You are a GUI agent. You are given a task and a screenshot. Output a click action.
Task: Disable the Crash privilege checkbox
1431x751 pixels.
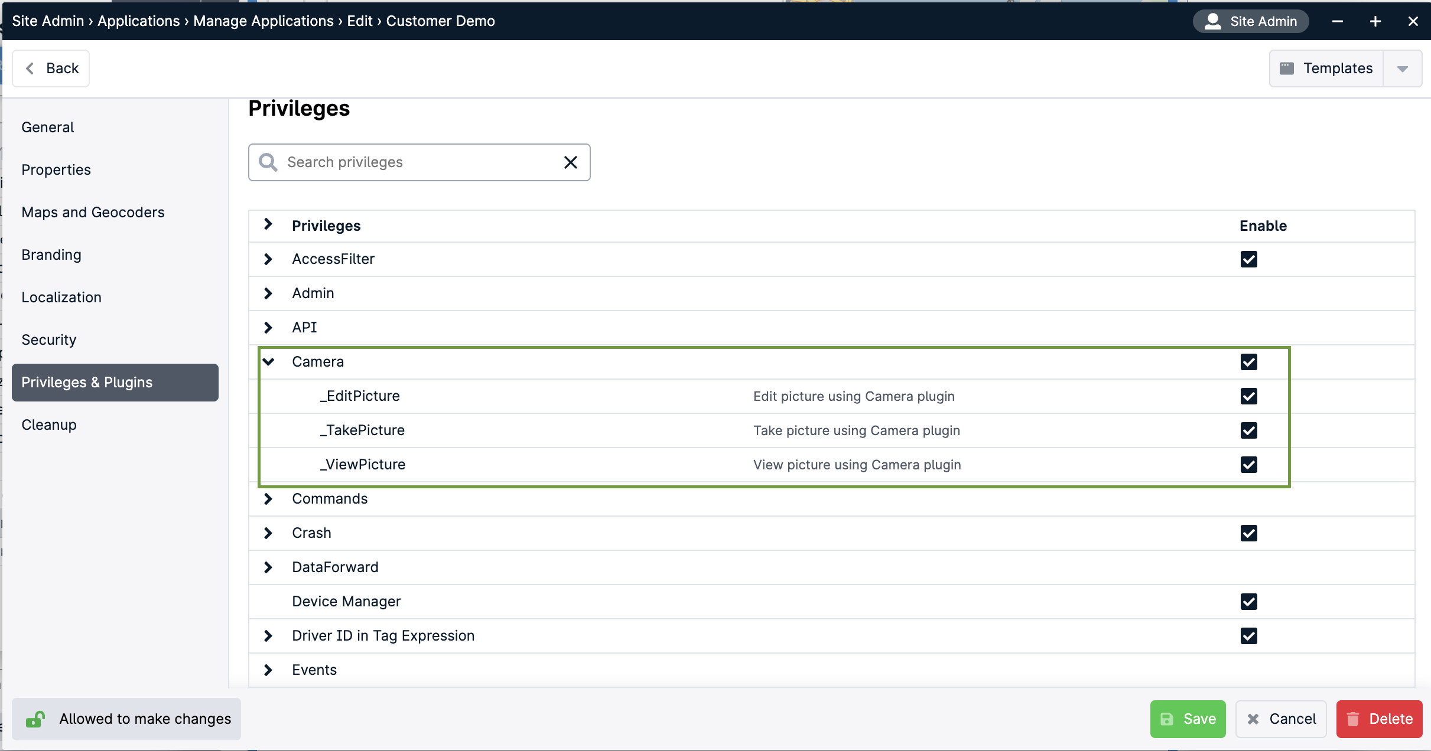(1250, 533)
